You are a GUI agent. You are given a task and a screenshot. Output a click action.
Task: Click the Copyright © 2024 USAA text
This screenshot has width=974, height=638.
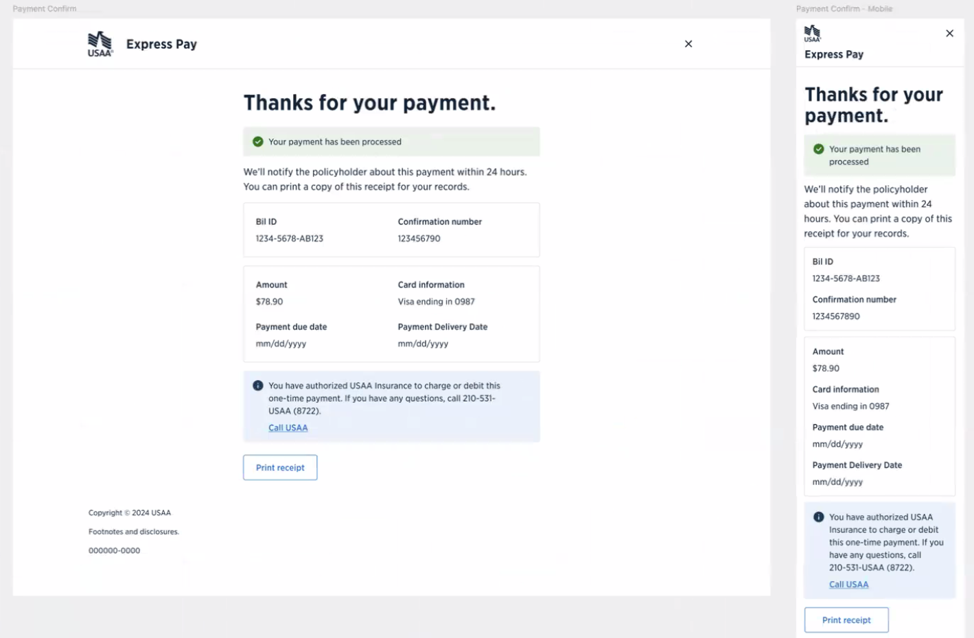(x=129, y=512)
